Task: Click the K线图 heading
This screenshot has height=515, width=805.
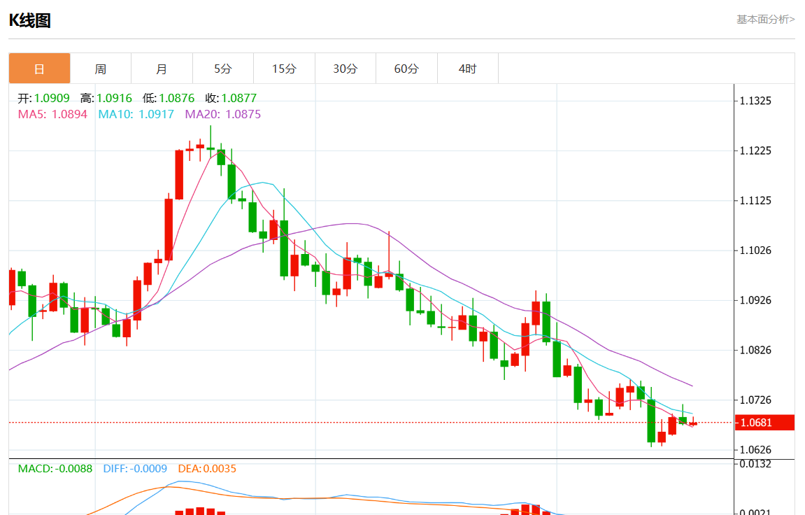Action: (x=30, y=20)
